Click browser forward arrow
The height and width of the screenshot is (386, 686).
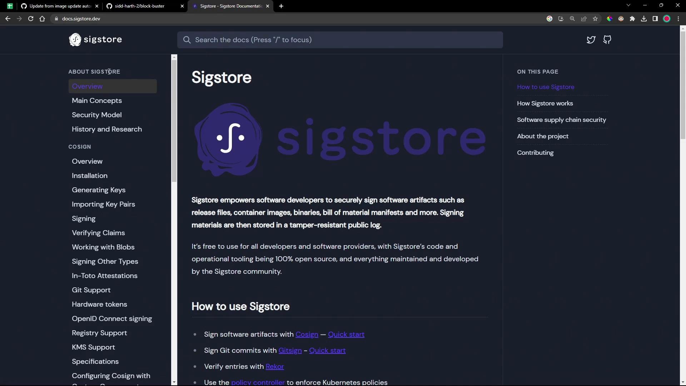pyautogui.click(x=19, y=19)
